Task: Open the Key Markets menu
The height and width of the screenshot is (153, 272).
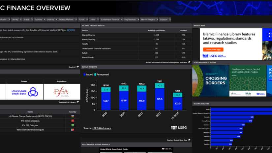Action: [130, 19]
